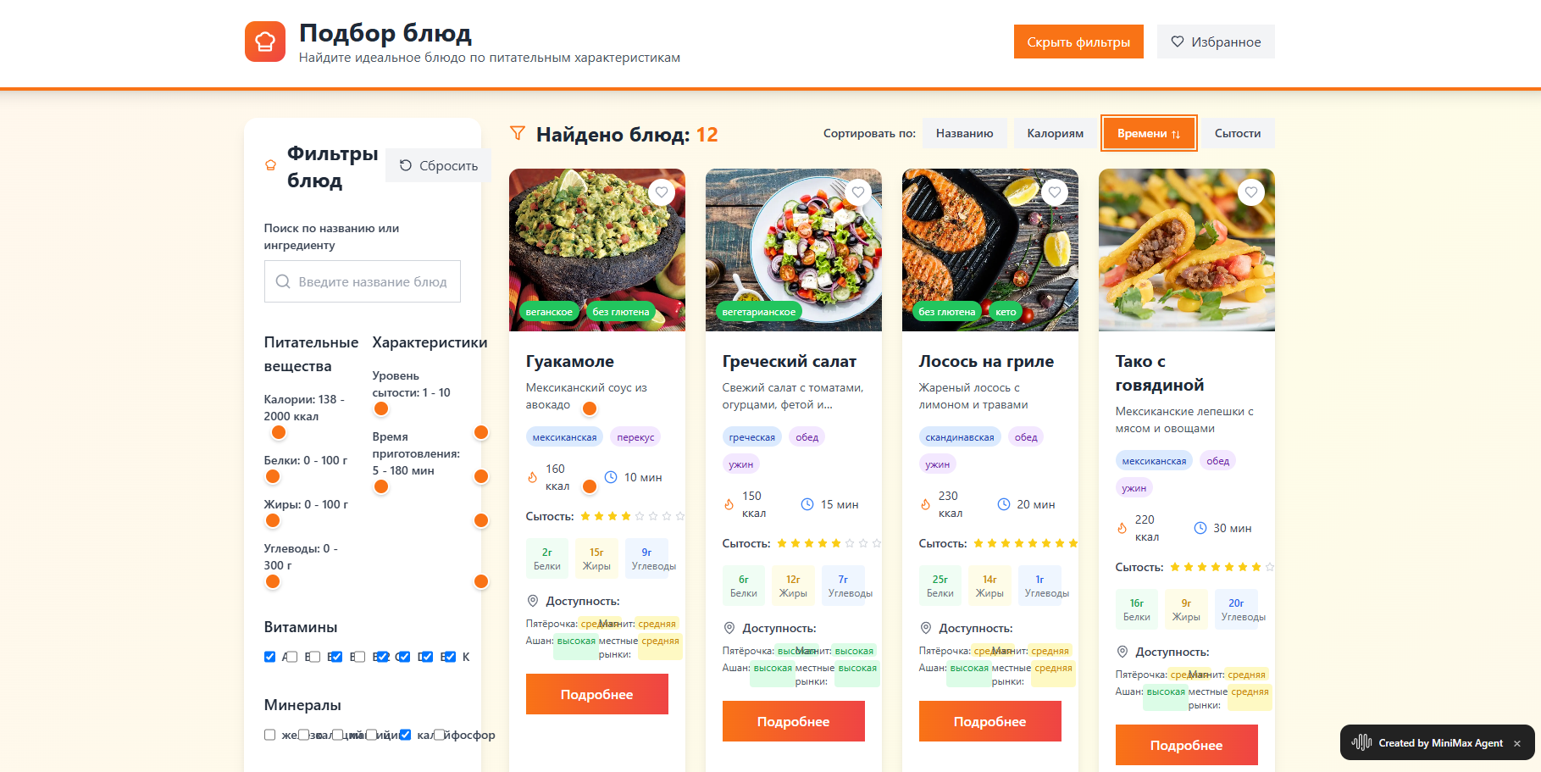Open the Избранное favorites list
This screenshot has width=1541, height=772.
[x=1216, y=42]
